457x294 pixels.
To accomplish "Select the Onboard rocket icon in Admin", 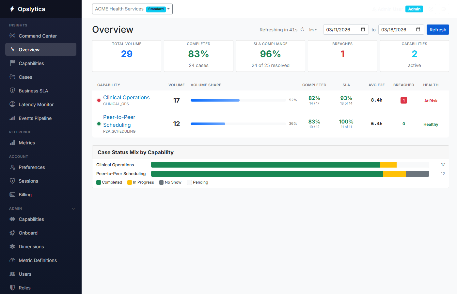I will 13,233.
